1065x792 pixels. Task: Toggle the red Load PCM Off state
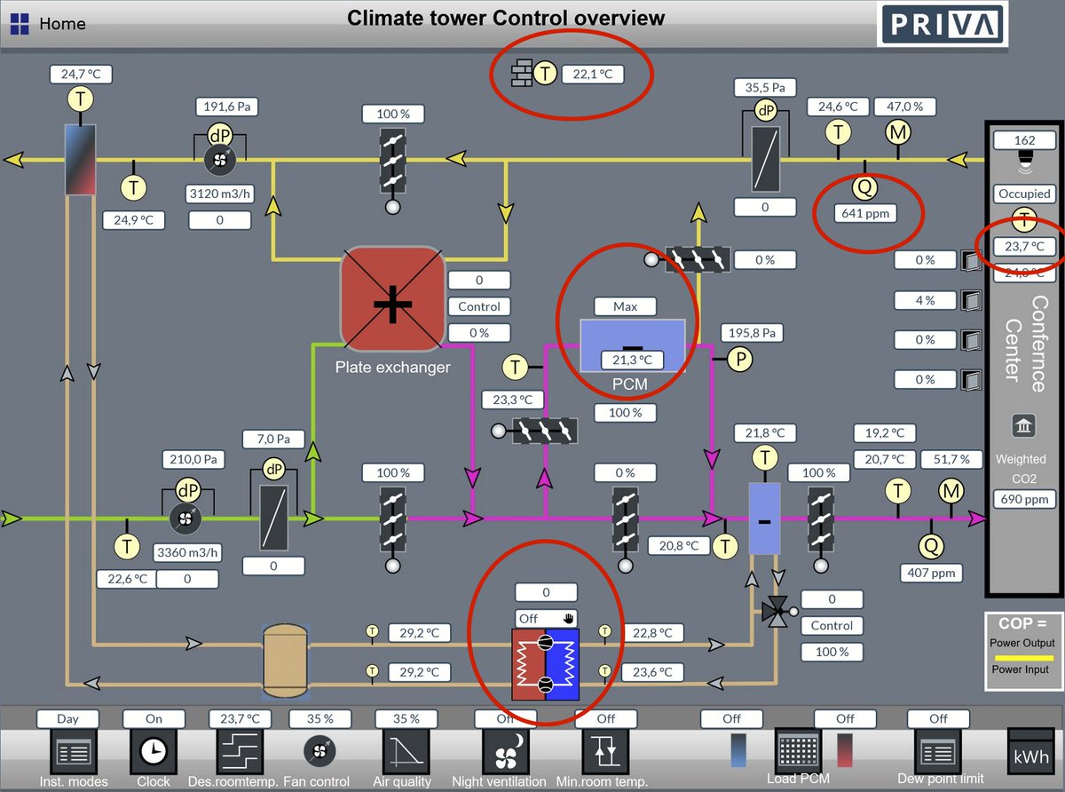pos(844,718)
